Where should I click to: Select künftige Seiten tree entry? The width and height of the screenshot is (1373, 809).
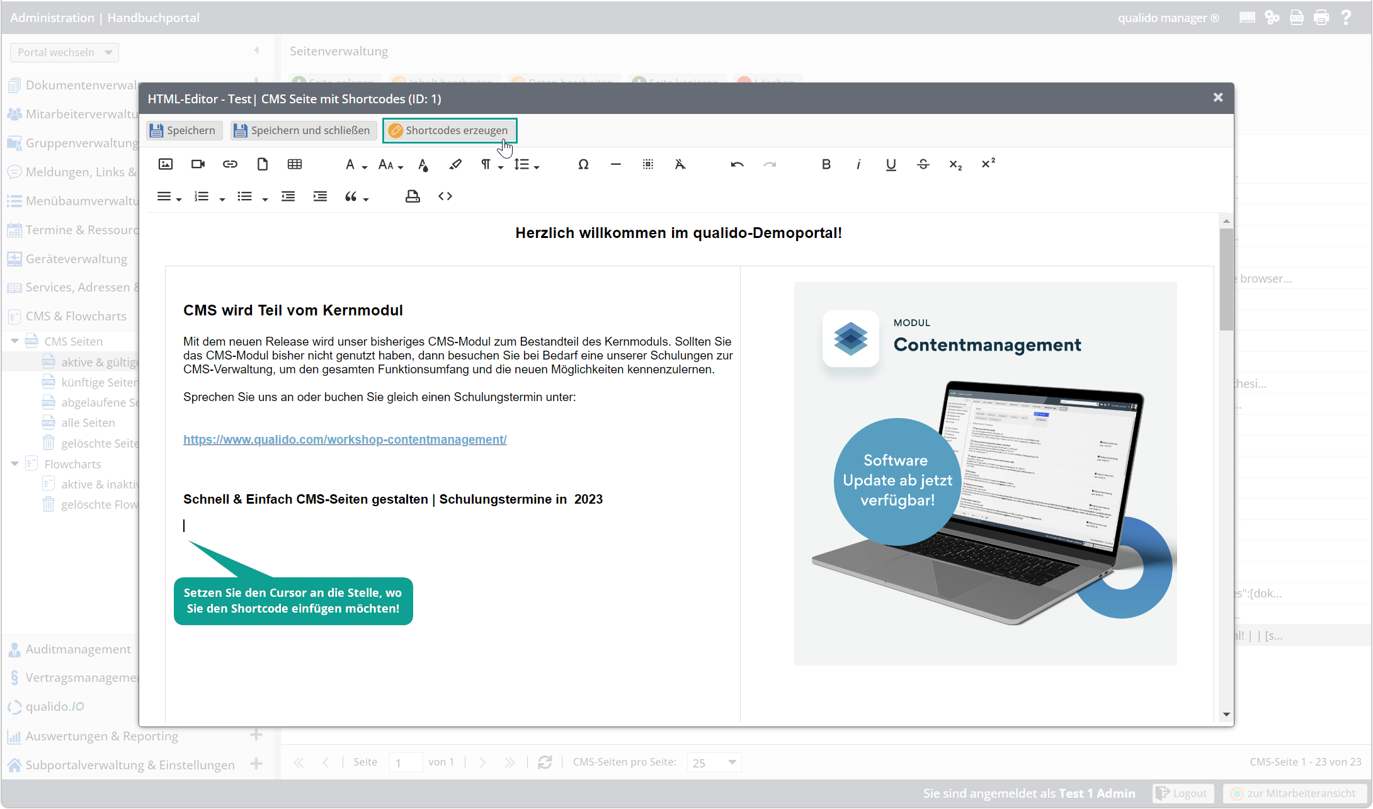(99, 382)
